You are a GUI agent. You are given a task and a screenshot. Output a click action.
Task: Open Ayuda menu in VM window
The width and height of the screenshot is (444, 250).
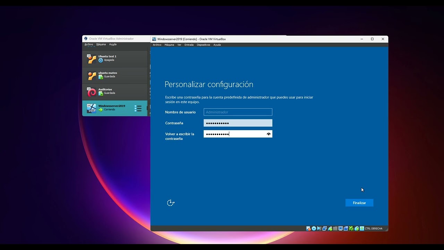tap(217, 45)
